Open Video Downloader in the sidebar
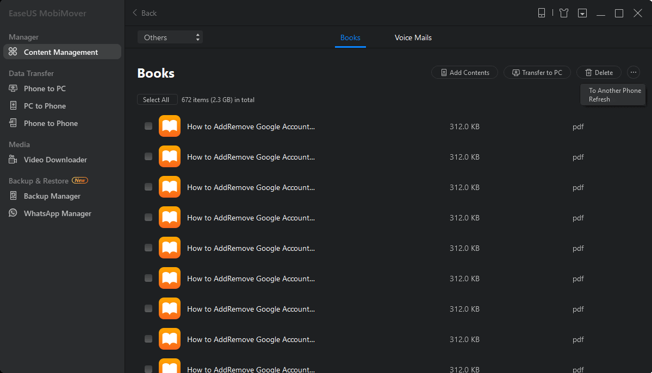Viewport: 652px width, 373px height. point(55,160)
